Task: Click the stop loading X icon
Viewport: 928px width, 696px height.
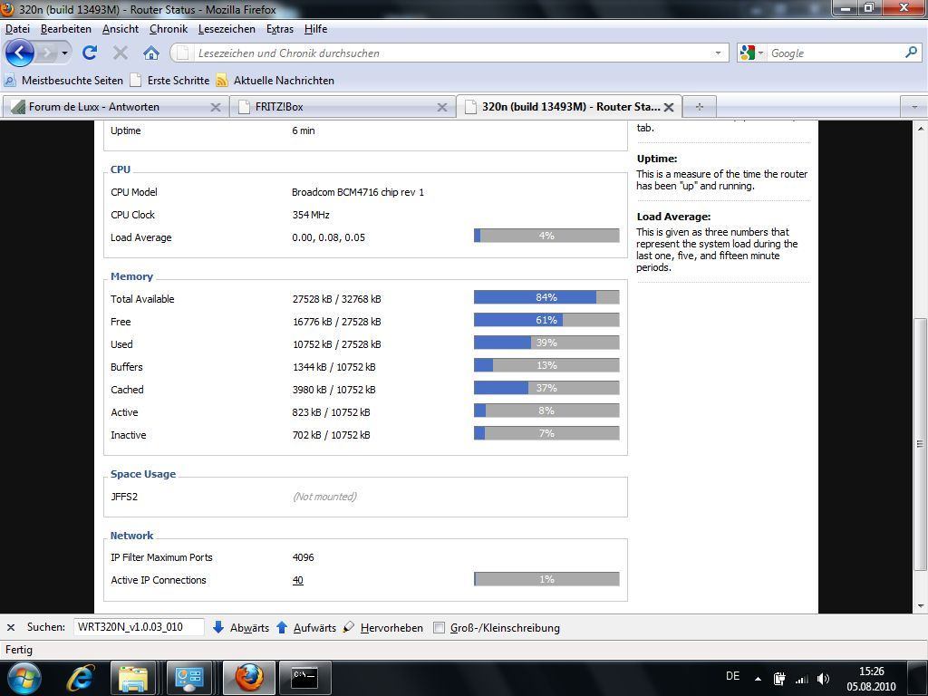Action: coord(121,53)
